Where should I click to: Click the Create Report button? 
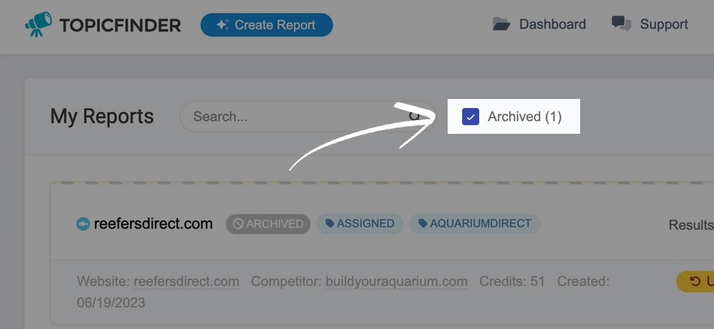266,24
